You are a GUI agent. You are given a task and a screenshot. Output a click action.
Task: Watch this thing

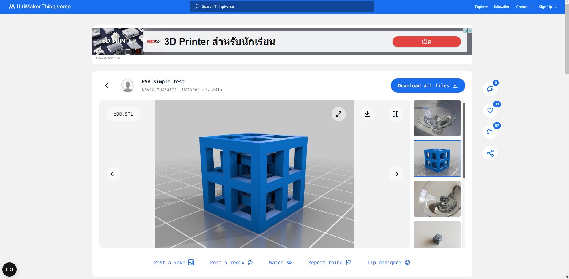(x=280, y=262)
